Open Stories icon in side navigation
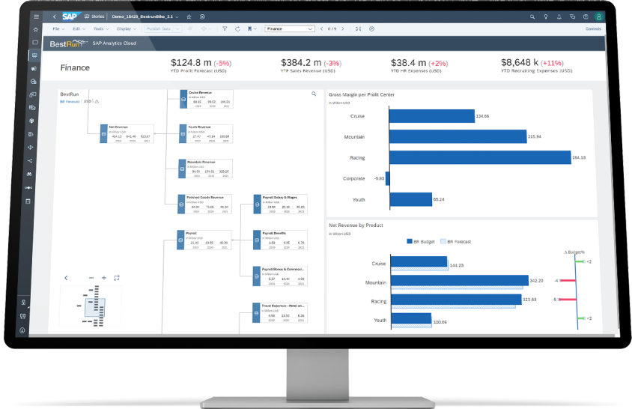 pyautogui.click(x=34, y=55)
